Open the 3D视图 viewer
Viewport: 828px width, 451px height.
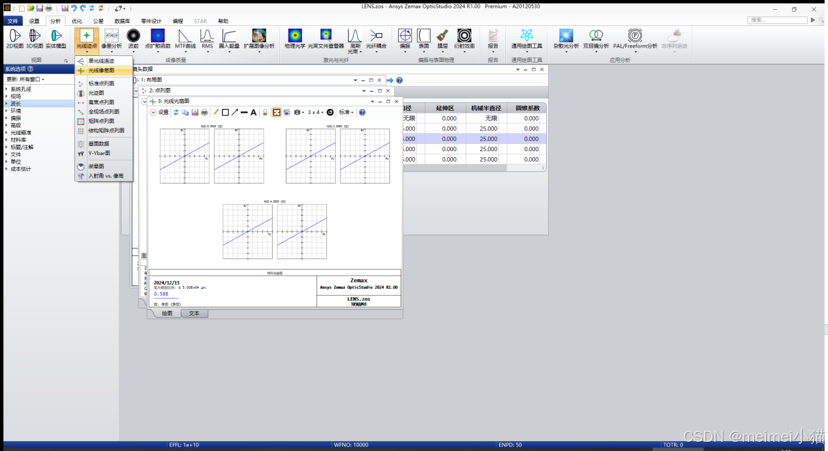[x=35, y=38]
